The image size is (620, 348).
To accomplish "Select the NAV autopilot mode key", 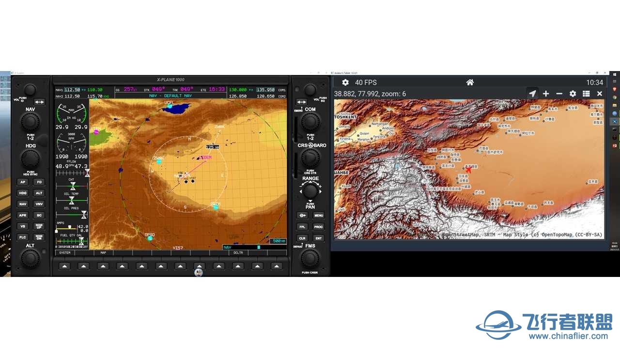I will tap(23, 204).
